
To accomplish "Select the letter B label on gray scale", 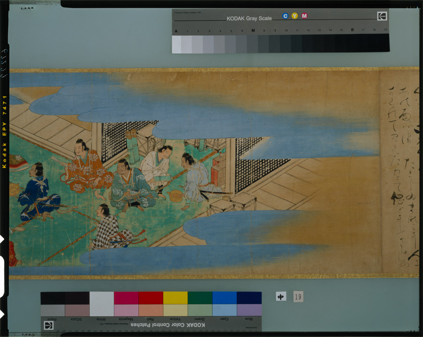I will coord(352,30).
